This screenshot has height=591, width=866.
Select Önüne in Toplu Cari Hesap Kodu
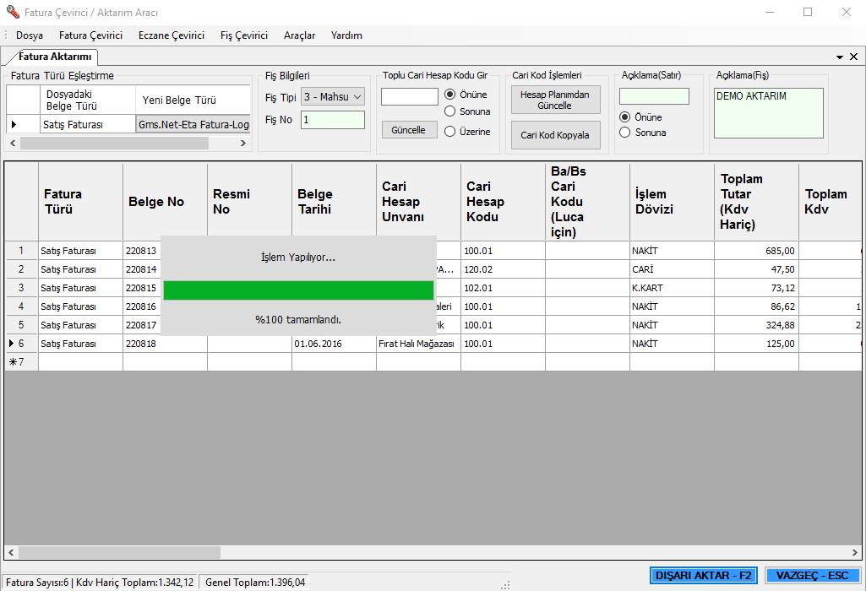[466, 95]
